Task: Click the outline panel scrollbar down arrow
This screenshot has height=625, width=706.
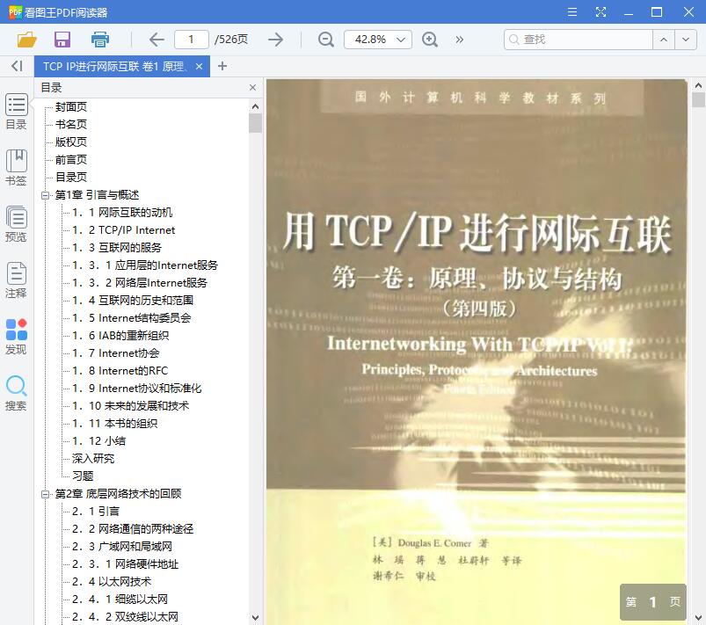Action: (x=255, y=617)
